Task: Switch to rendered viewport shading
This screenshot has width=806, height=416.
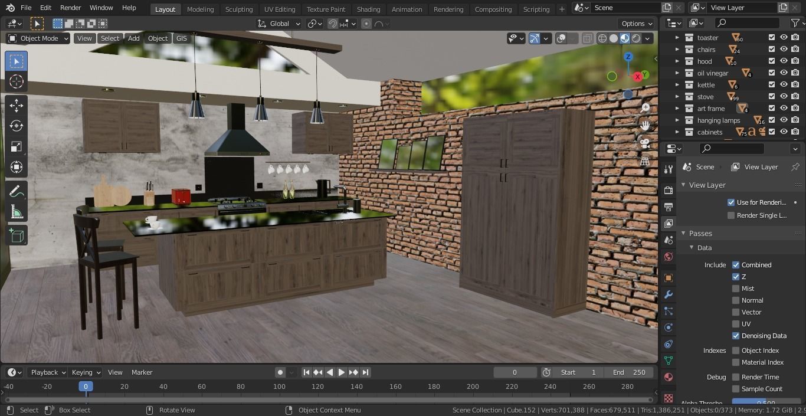Action: point(636,38)
